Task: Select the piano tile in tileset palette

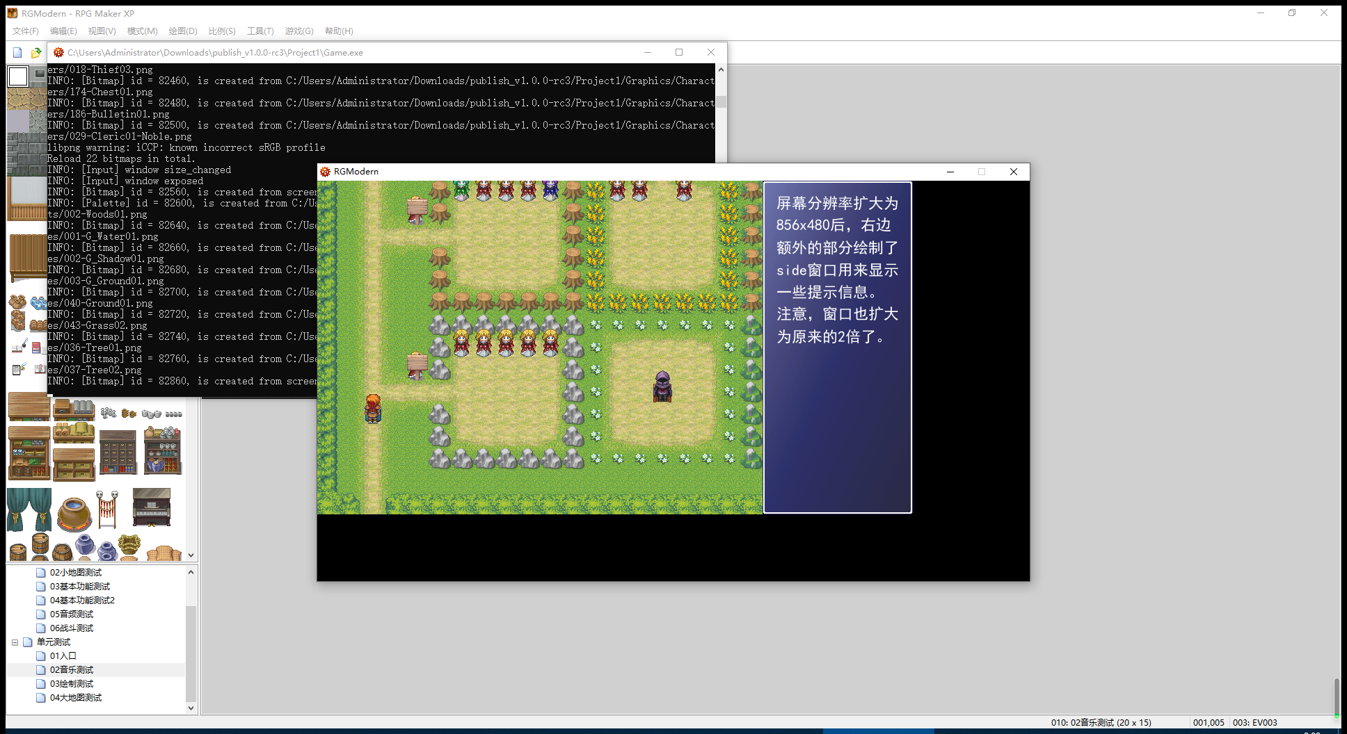Action: coord(151,507)
